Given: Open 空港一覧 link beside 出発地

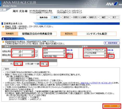Looking at the screenshot, I should [x=69, y=50].
